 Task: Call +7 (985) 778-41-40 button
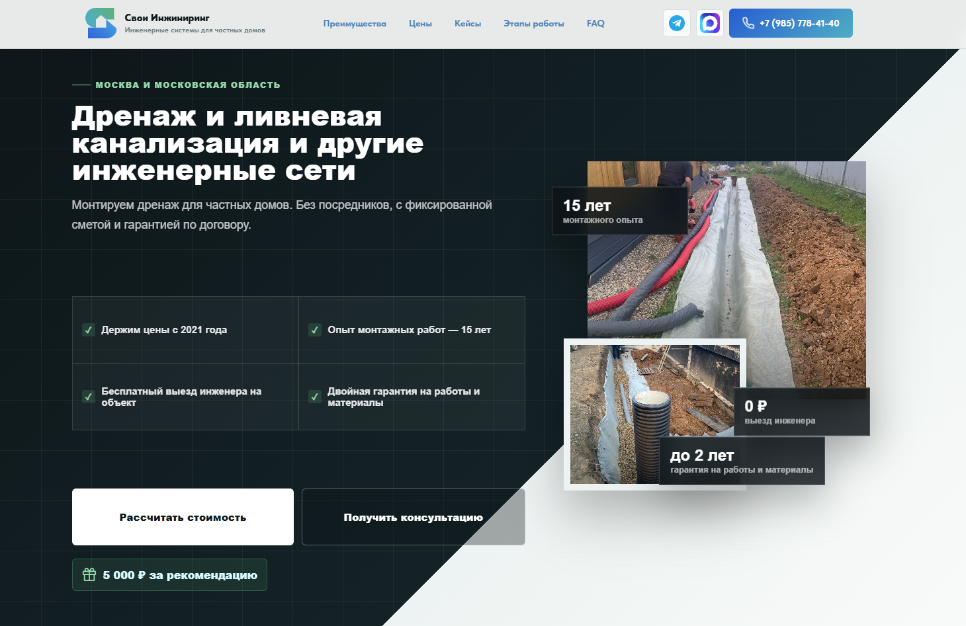(791, 23)
